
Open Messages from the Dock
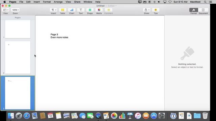82,116
